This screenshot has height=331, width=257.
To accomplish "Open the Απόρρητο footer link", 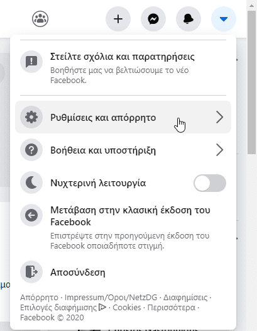I will point(39,298).
